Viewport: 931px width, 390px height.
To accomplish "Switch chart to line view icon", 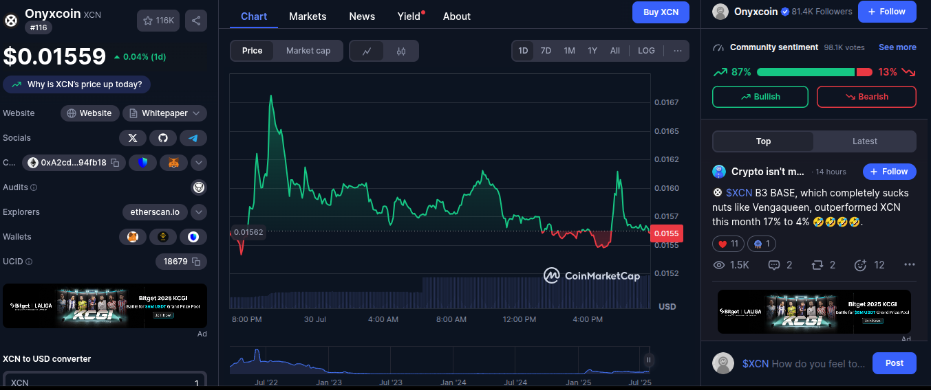I will click(x=367, y=51).
